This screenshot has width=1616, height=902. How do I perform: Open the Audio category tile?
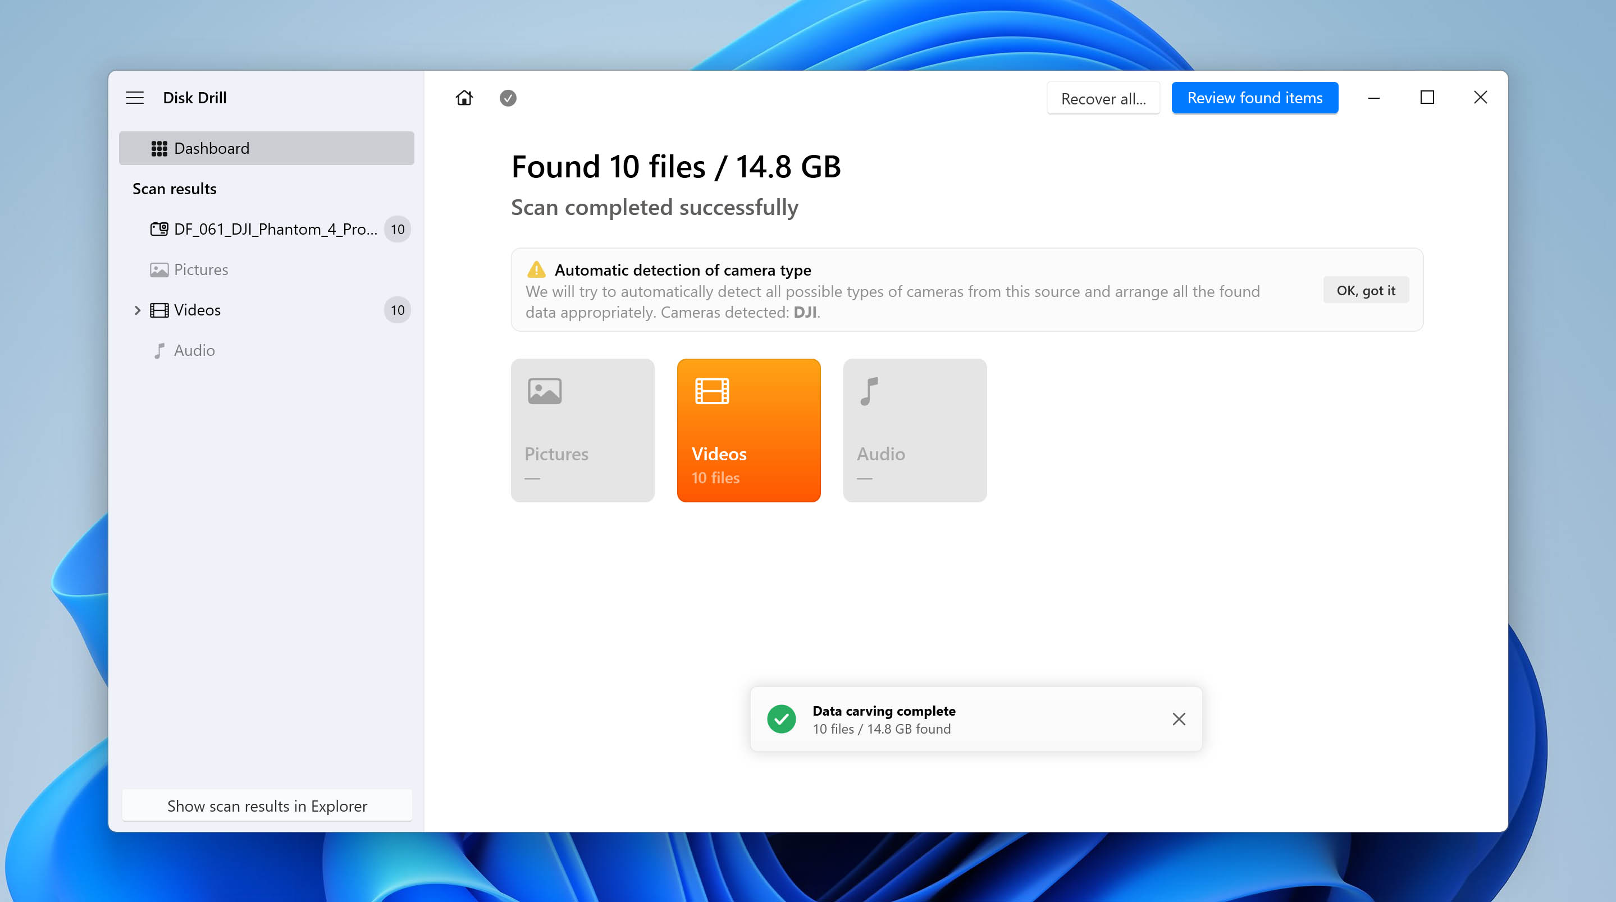pos(915,431)
